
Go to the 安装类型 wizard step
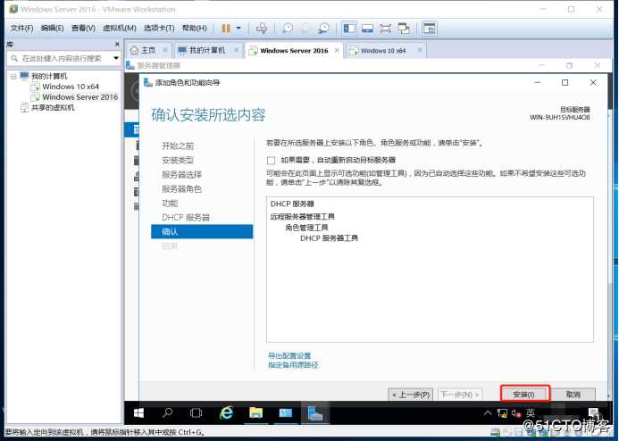(x=178, y=160)
